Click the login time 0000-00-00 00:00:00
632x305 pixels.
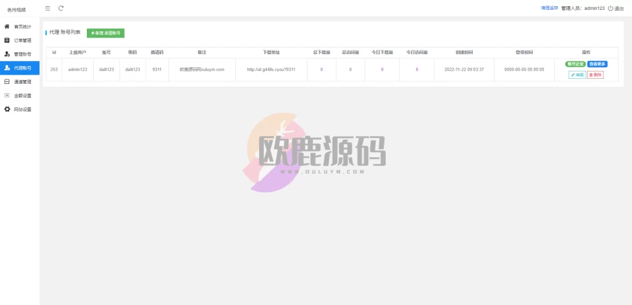tap(525, 70)
